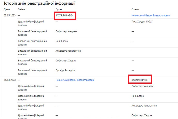Select Софоклеус Андреас in the Було column
This screenshot has width=178, height=119.
click(x=66, y=31)
